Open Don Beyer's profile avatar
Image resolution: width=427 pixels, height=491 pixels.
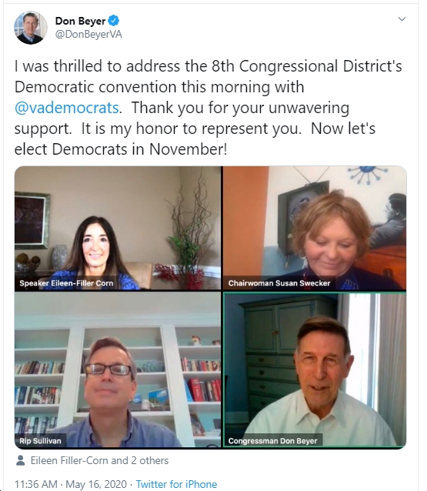click(30, 28)
